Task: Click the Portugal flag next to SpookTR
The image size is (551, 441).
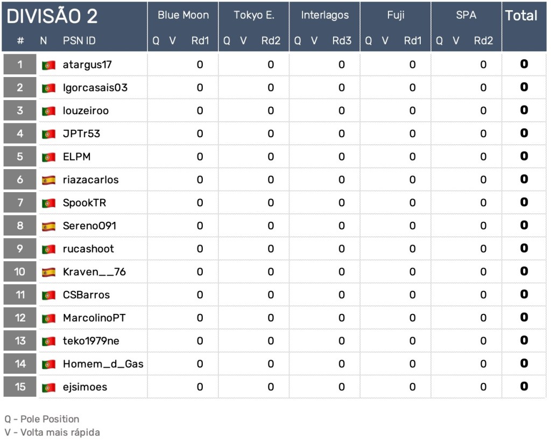Action: pos(48,204)
